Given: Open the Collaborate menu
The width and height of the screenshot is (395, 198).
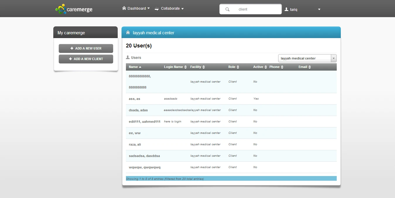Looking at the screenshot, I should pos(169,8).
